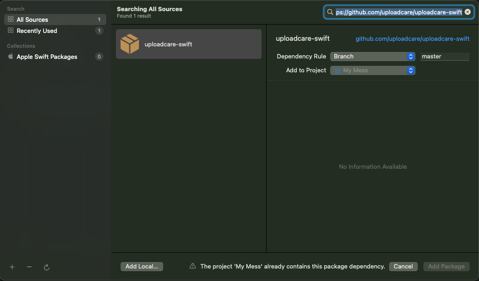Open the github.com/uploadcare/uploadcare-swift link

tap(412, 38)
